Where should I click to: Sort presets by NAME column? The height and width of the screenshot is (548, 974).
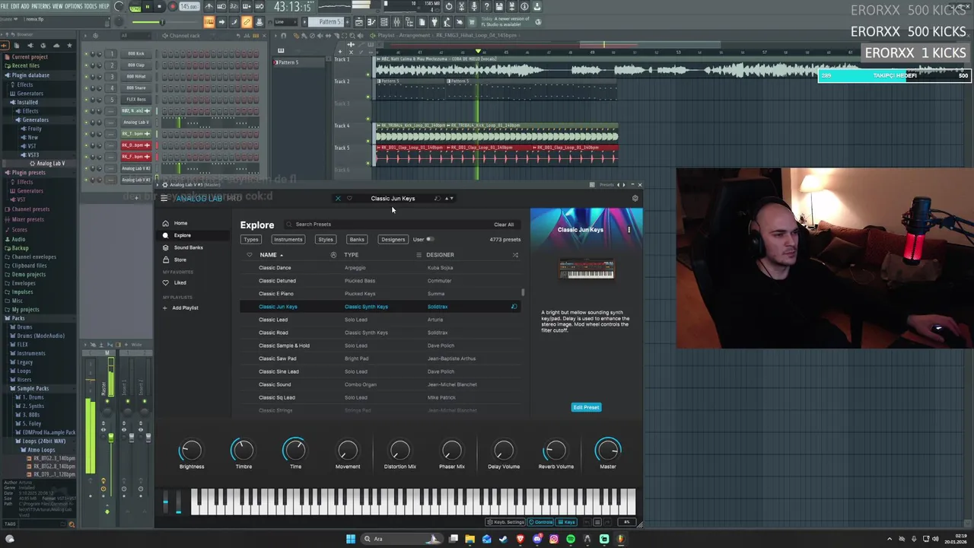pyautogui.click(x=271, y=255)
